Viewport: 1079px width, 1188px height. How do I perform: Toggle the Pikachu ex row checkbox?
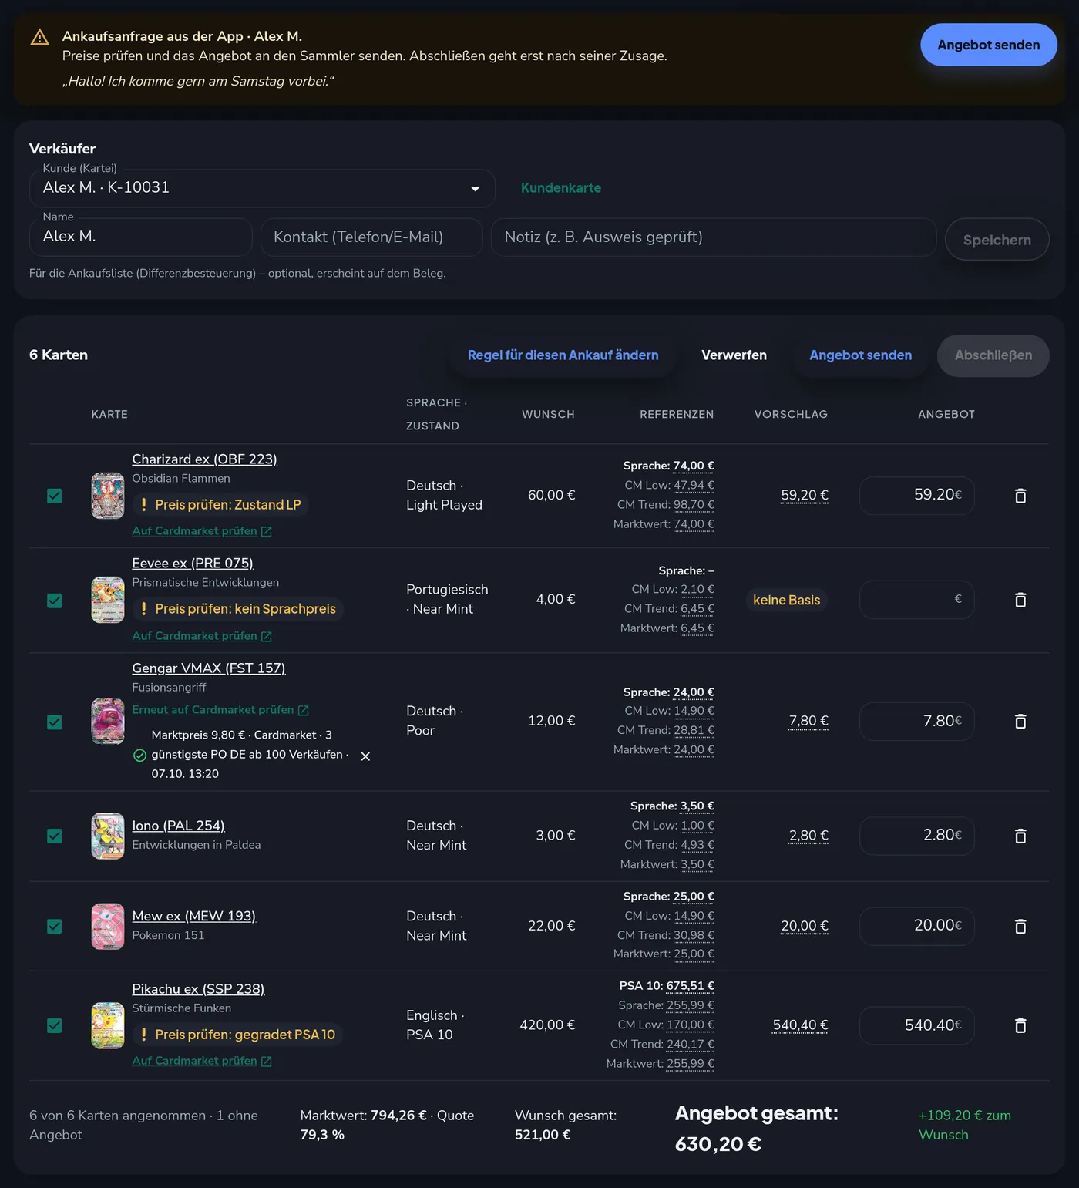(x=54, y=1025)
